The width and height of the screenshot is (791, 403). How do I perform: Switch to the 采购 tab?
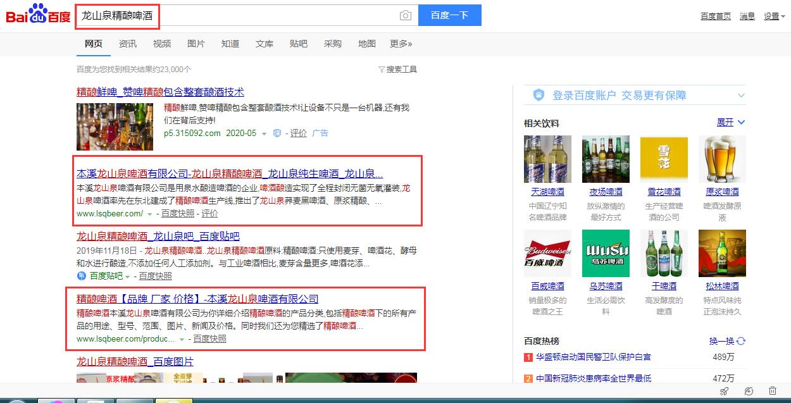click(x=333, y=44)
